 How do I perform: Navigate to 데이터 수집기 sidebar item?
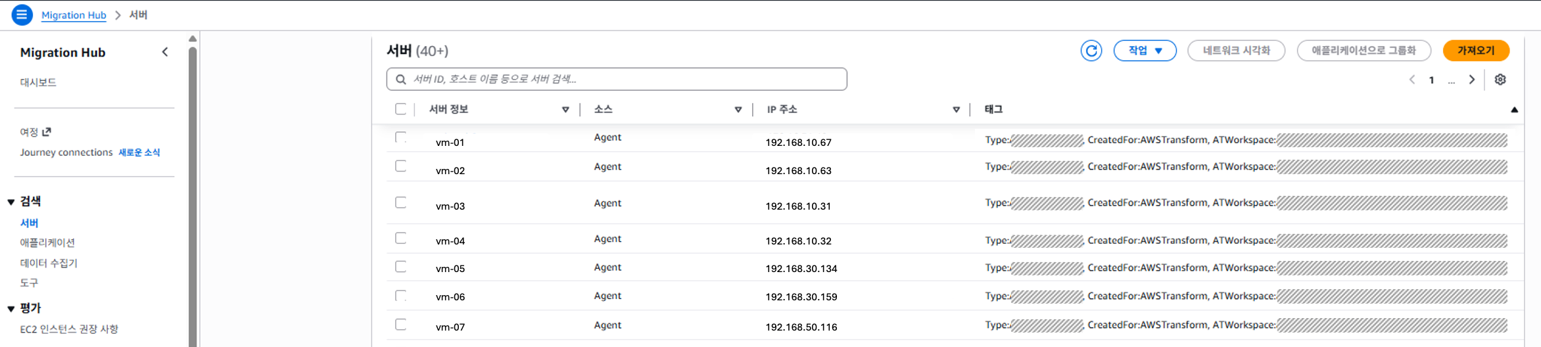pos(49,263)
